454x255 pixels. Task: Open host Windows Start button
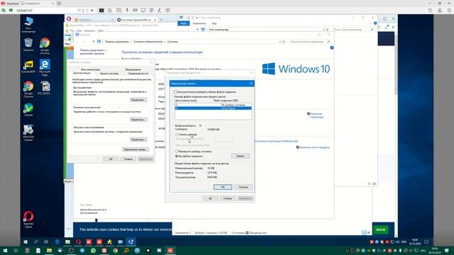(x=5, y=251)
